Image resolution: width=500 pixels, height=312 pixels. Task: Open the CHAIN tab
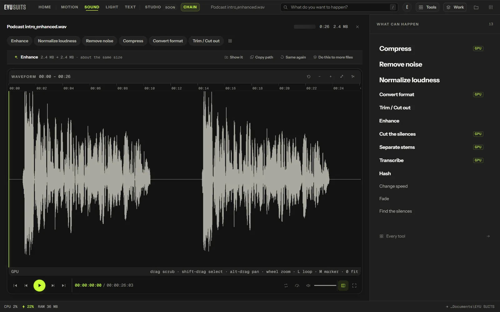click(190, 7)
